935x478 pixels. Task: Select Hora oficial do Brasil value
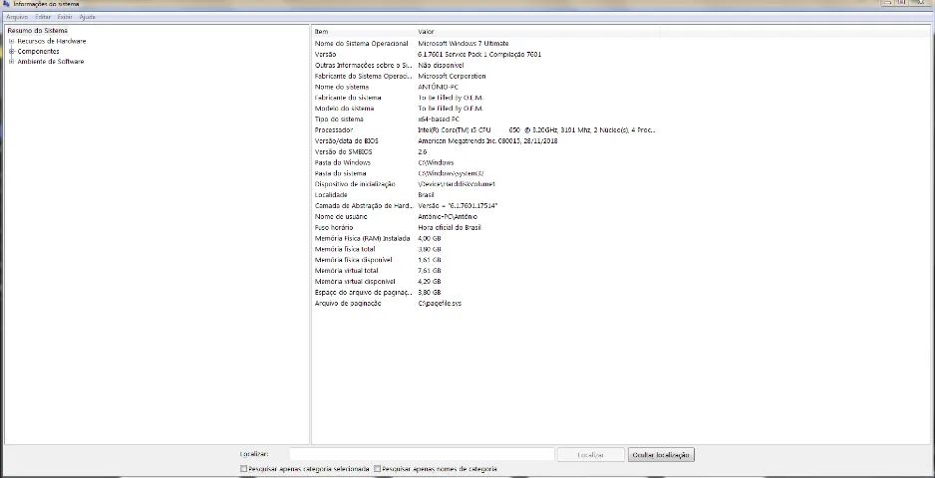(449, 228)
